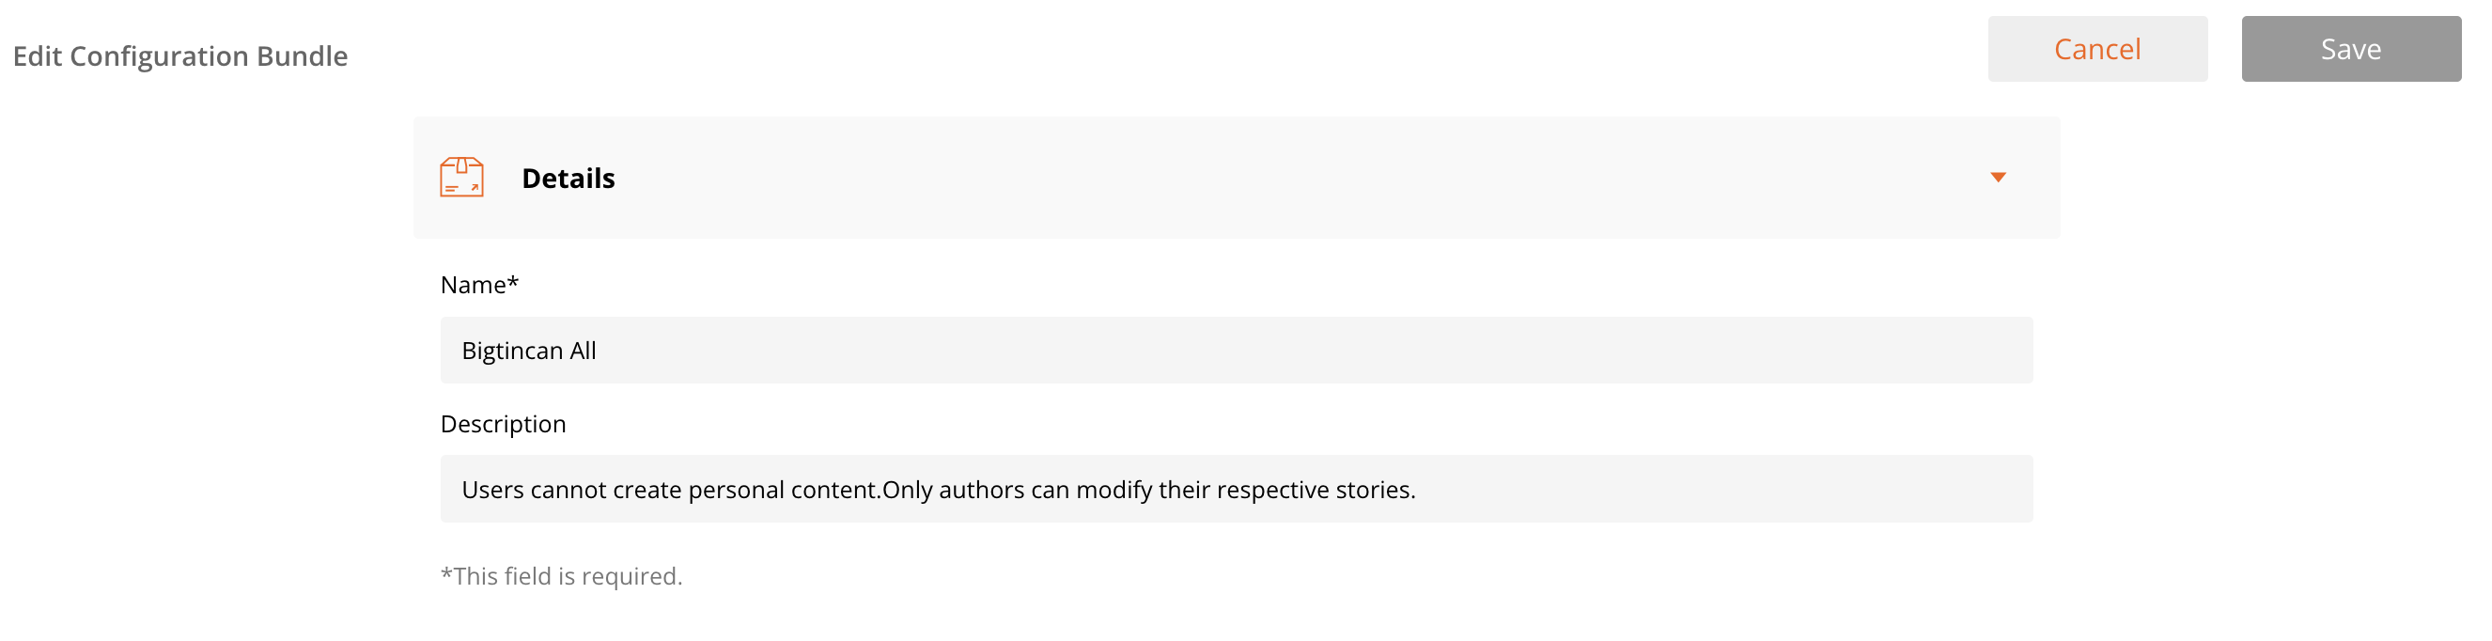The image size is (2492, 641).
Task: Focus the Description input field
Action: pyautogui.click(x=1237, y=490)
